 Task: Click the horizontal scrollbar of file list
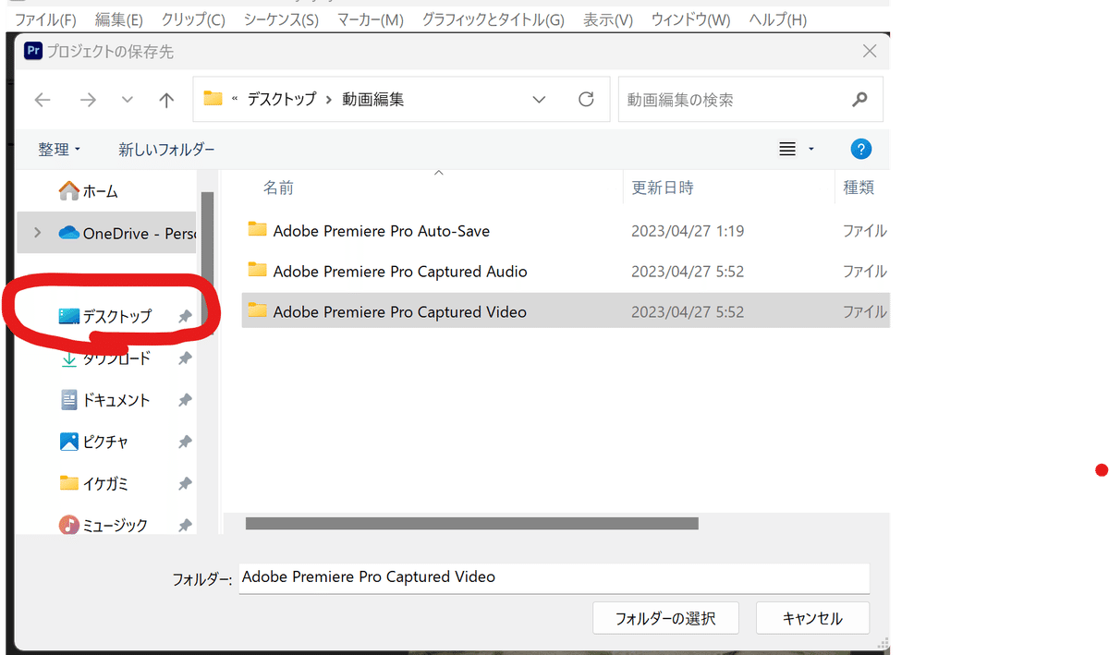(471, 523)
